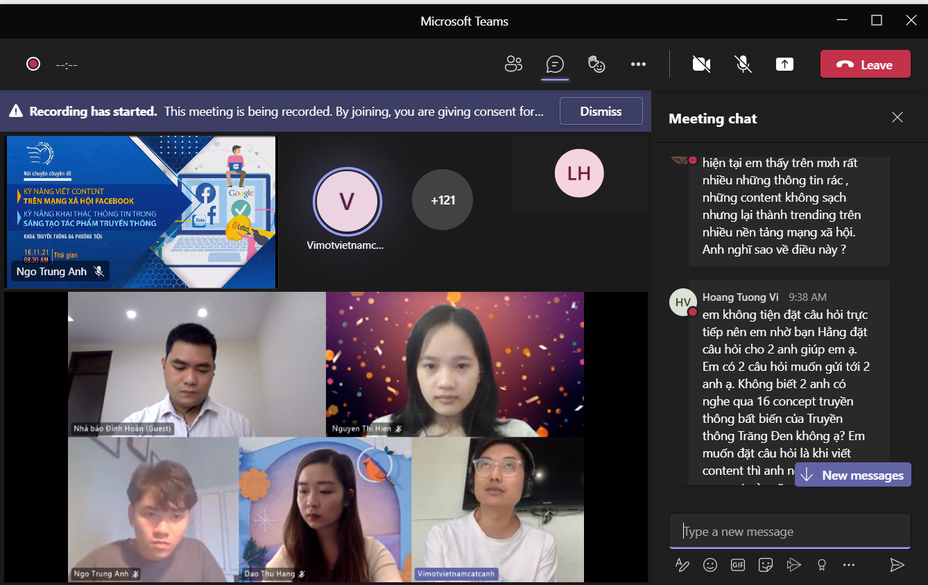Open the GIF picker
This screenshot has width=928, height=585.
click(738, 565)
